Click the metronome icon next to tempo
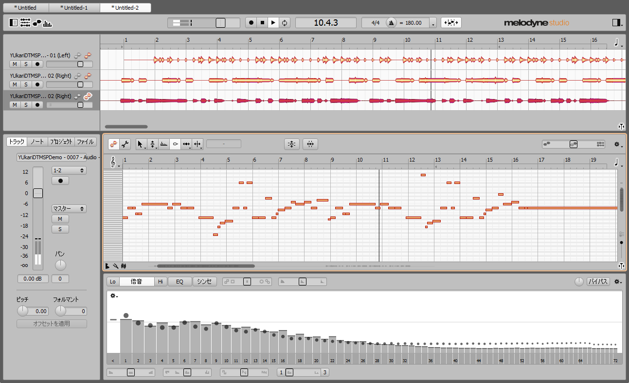The image size is (629, 383). (391, 23)
